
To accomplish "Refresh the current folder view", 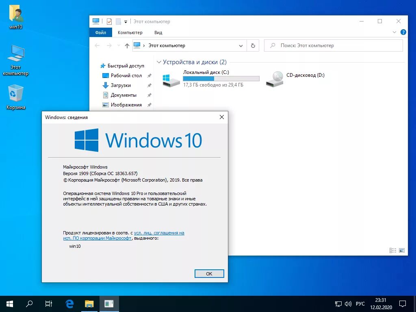I will [x=253, y=45].
